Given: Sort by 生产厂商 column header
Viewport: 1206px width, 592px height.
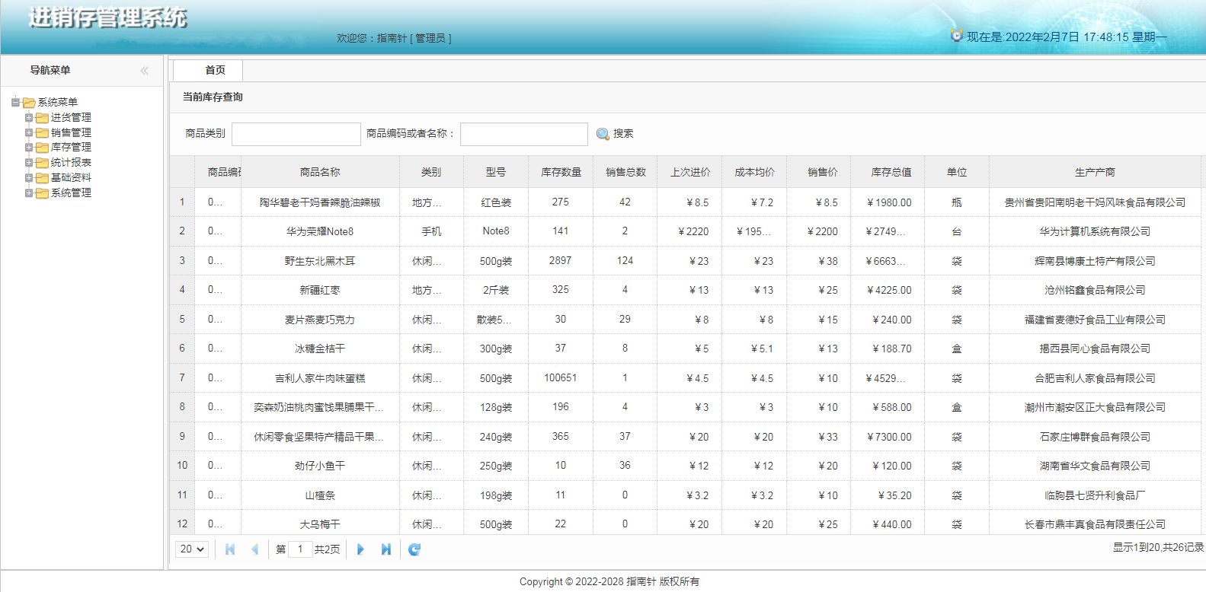Looking at the screenshot, I should (x=1095, y=173).
